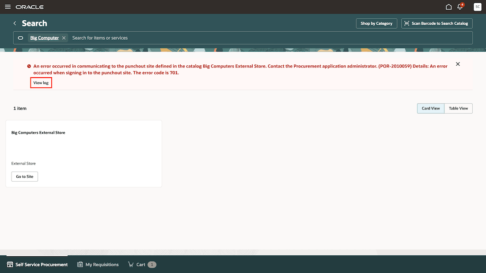The image size is (486, 273).
Task: Go back using the Search arrow
Action: pos(15,23)
